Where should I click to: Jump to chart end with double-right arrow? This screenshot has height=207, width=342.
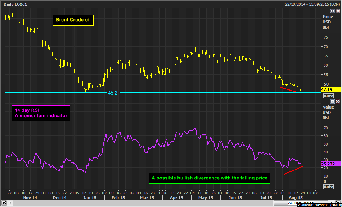[338, 203]
